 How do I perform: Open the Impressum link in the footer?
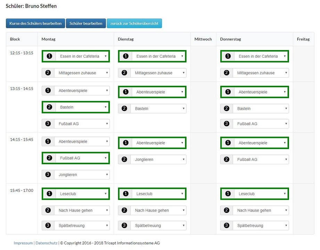point(23,243)
